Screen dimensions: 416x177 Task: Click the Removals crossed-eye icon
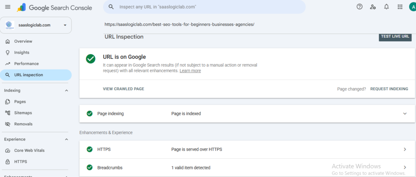(x=8, y=124)
